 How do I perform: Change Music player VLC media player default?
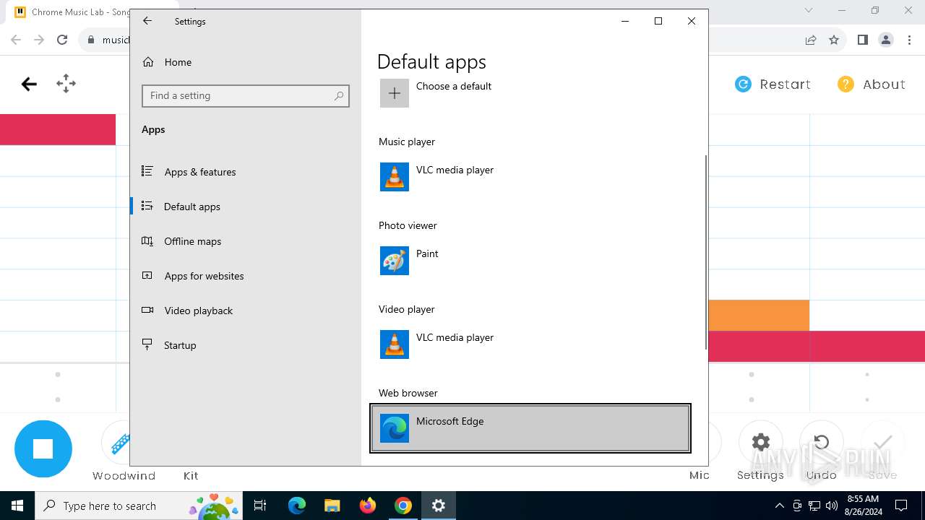(530, 177)
